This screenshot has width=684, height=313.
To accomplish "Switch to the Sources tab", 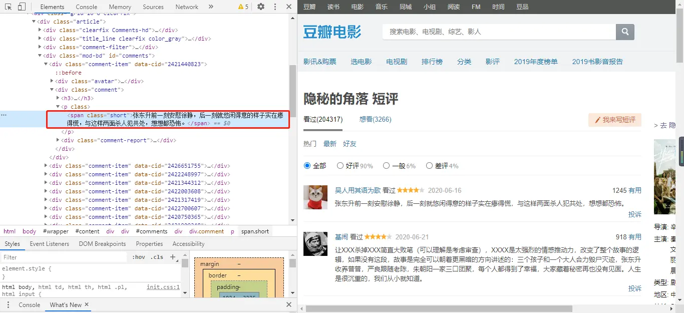I will point(153,7).
